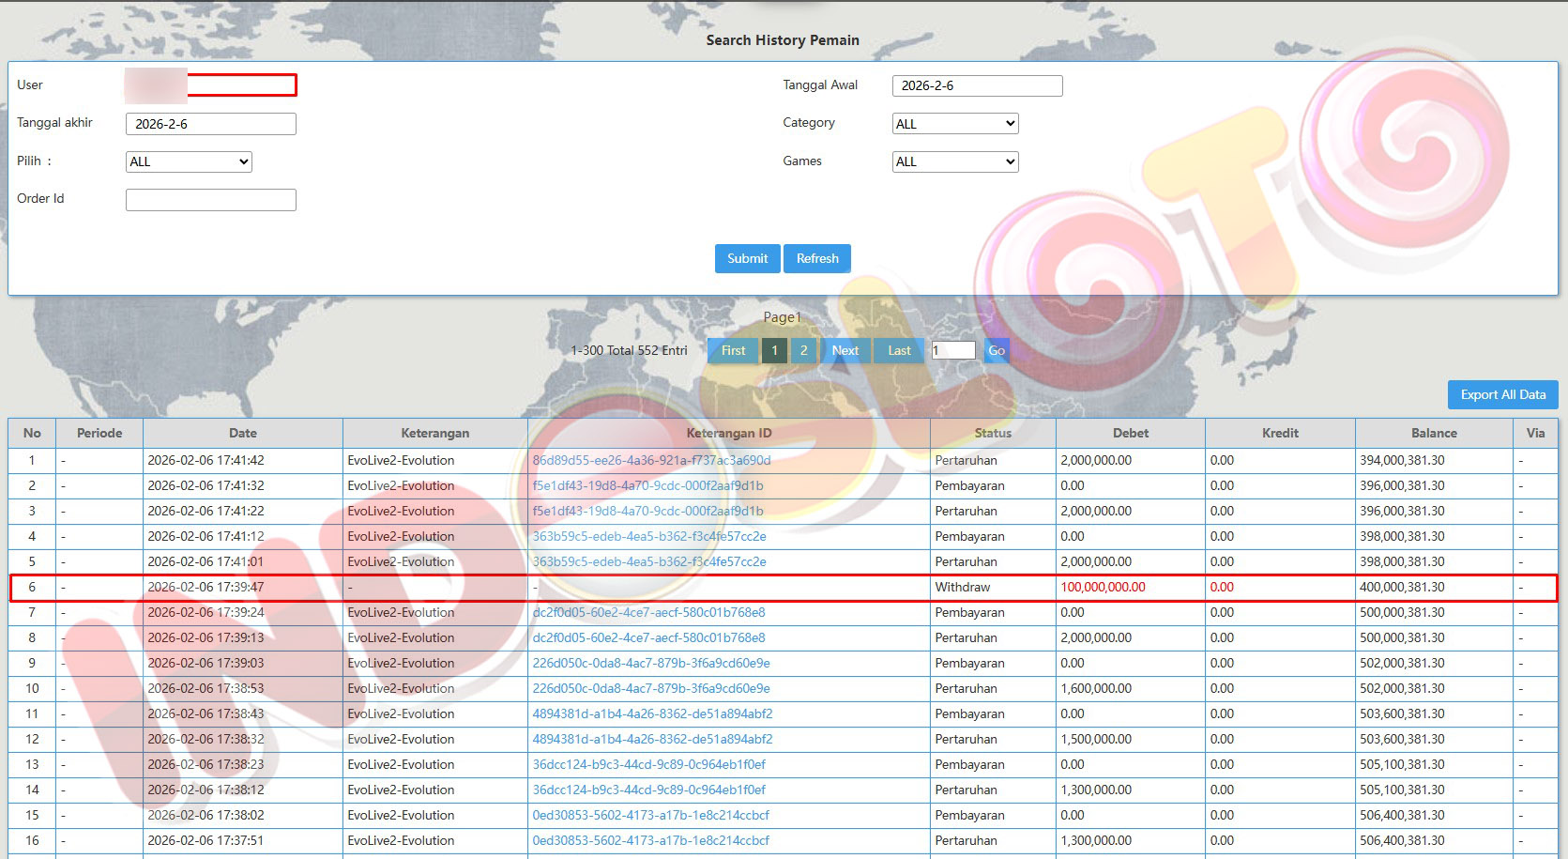Open the Pilih dropdown
The image size is (1568, 859).
tap(189, 161)
